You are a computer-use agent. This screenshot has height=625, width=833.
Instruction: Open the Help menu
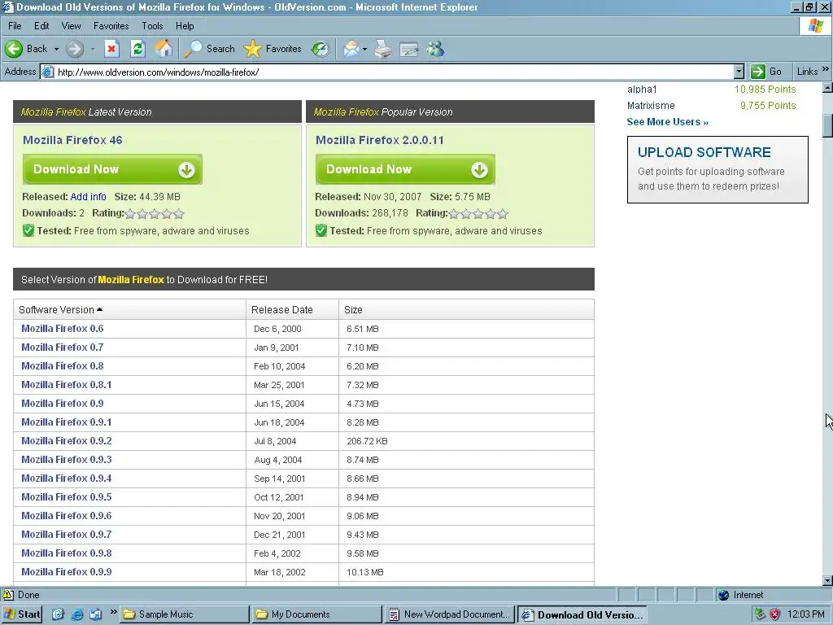coord(185,25)
